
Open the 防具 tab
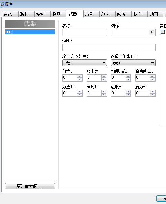91,14
